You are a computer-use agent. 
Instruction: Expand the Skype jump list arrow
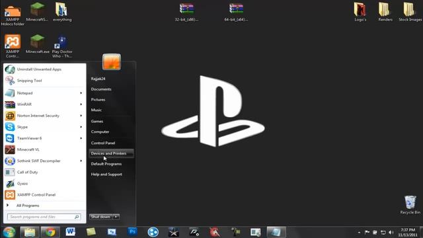(x=81, y=127)
